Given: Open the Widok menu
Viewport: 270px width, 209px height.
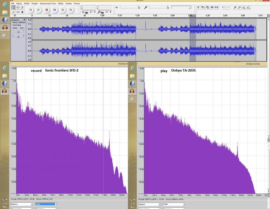Looking at the screenshot, I should click(x=26, y=4).
